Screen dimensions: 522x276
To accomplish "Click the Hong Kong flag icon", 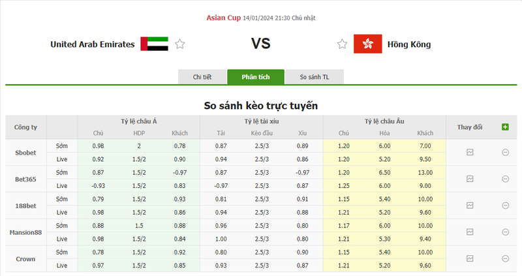I will click(x=367, y=44).
